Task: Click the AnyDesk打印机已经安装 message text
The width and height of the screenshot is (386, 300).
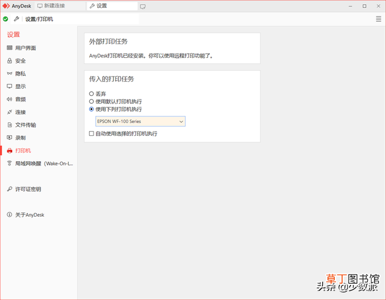Action: click(x=151, y=56)
